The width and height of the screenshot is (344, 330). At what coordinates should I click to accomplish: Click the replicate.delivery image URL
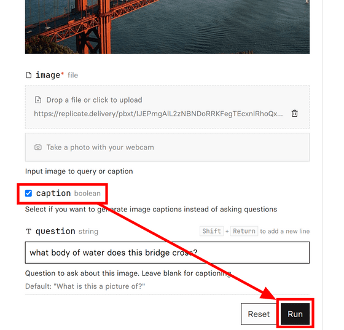coord(158,114)
